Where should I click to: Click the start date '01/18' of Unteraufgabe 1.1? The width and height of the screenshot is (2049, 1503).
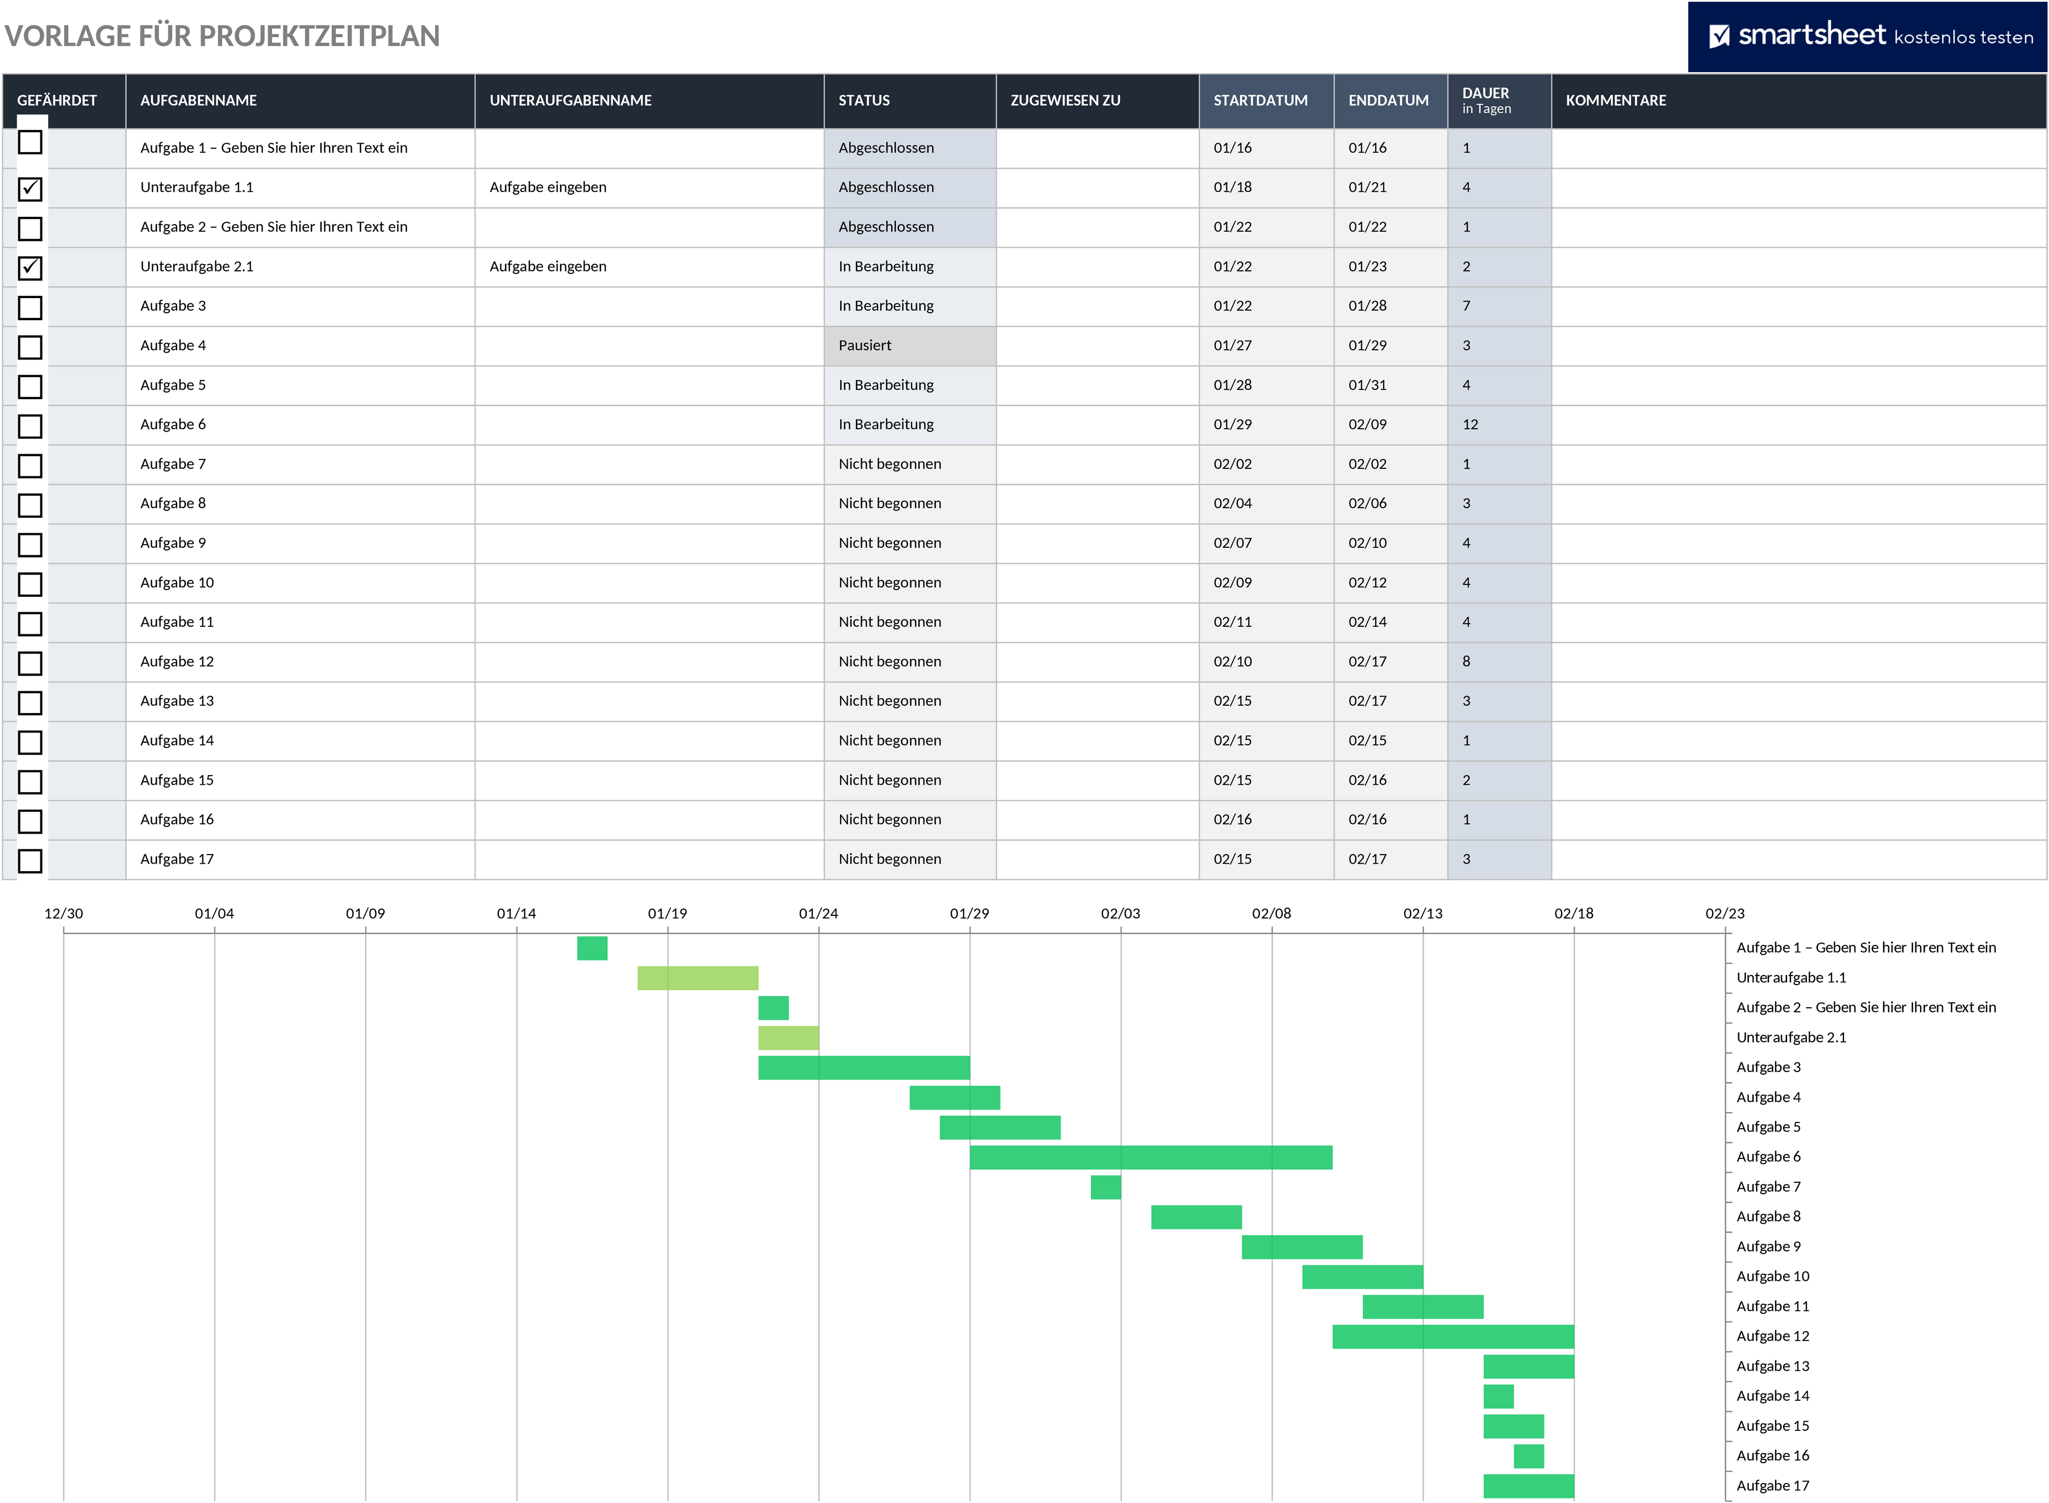1266,187
